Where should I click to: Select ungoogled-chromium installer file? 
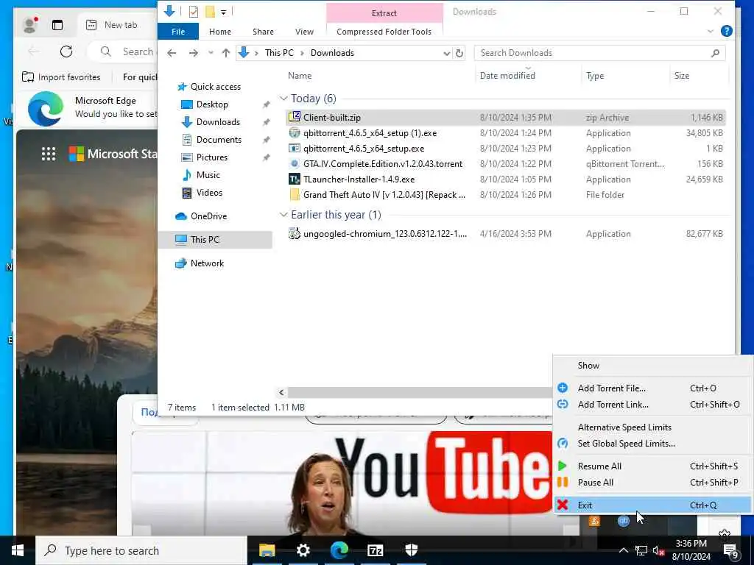(506, 234)
